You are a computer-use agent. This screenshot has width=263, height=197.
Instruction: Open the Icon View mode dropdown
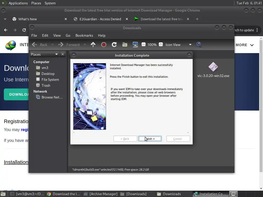click(x=179, y=45)
